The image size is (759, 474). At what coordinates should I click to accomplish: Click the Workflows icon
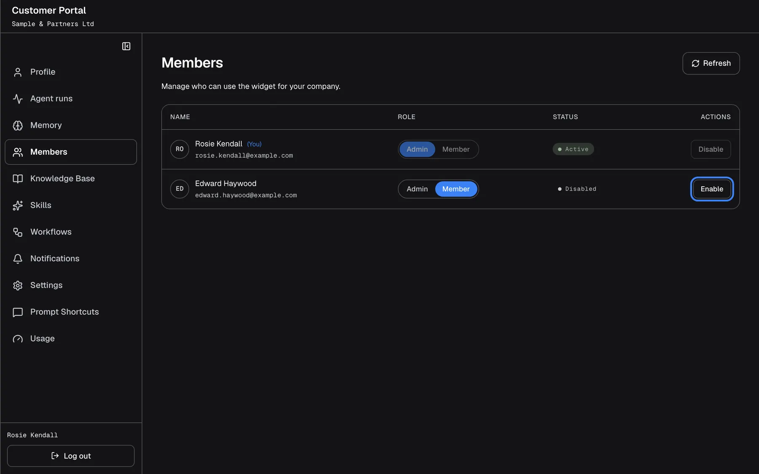pyautogui.click(x=18, y=232)
